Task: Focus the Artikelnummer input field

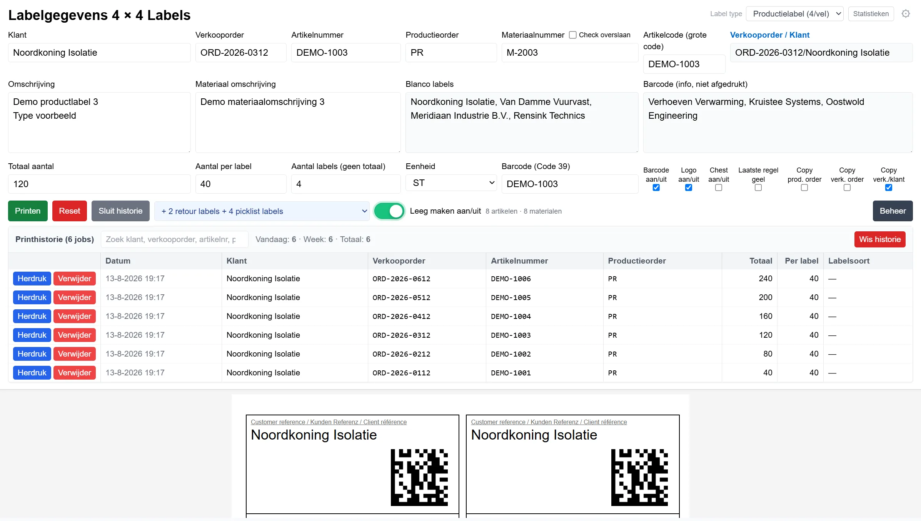Action: pyautogui.click(x=346, y=53)
